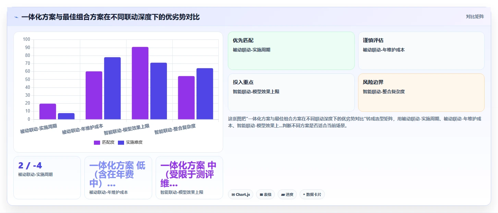The width and height of the screenshot is (498, 213).
Task: Click the icon inside Chart.js chip
Action: [x=233, y=195]
